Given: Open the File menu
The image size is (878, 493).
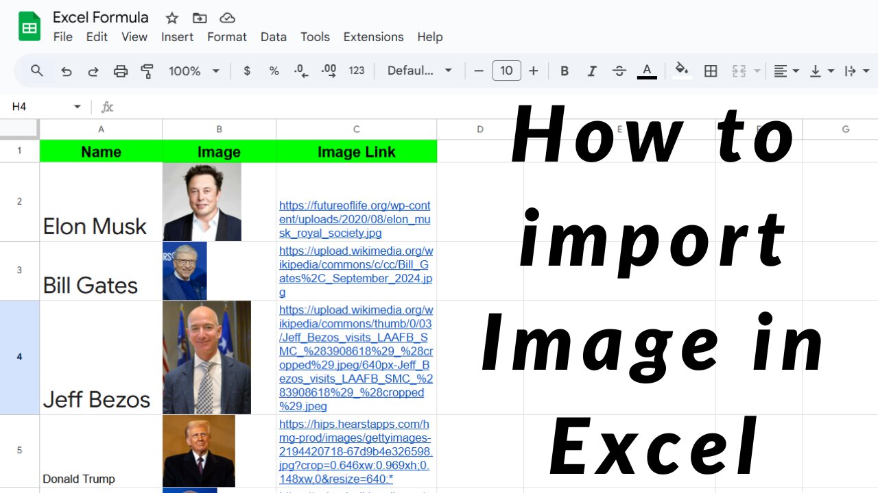Looking at the screenshot, I should [x=62, y=37].
